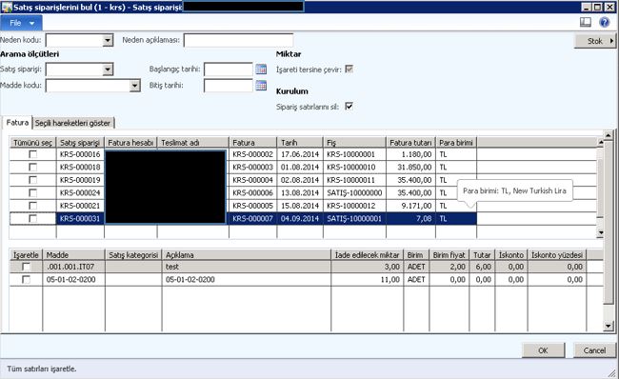Click date cell 01.08.2014
The height and width of the screenshot is (379, 619).
click(300, 167)
